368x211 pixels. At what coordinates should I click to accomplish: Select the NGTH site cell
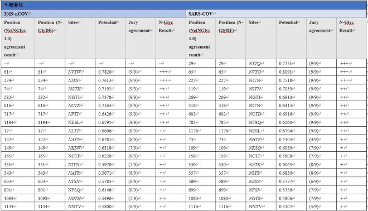[80, 198]
